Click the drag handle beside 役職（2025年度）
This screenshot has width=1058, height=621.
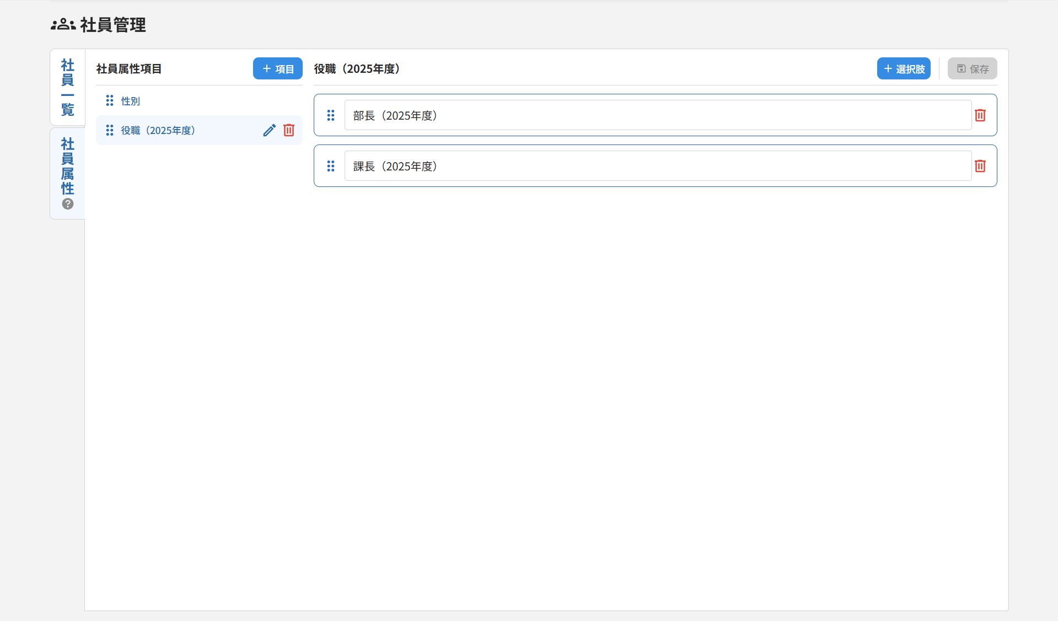(x=109, y=130)
